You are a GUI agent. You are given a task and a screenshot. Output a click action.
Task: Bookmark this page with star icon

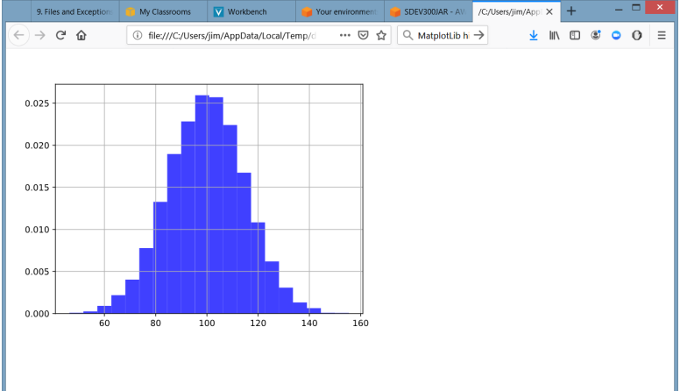coord(381,35)
